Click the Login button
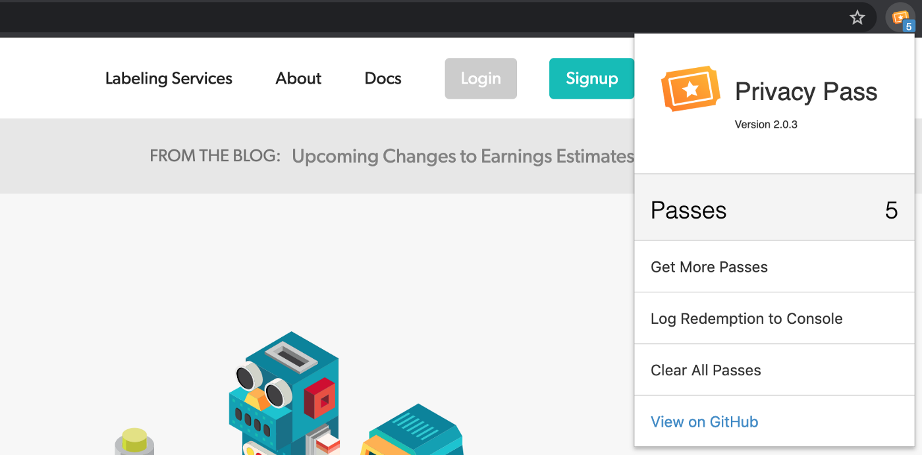 point(480,78)
